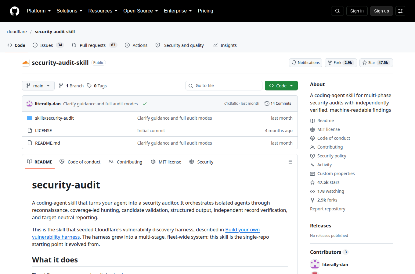Click the Sign in button
This screenshot has height=274, width=415.
357,11
